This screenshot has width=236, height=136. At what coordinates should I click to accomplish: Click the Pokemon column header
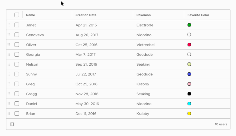143,15
